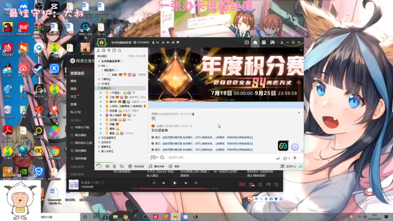The image size is (393, 221).
Task: Open 本地与下载 in NetEase Music sidebar
Action: click(80, 128)
